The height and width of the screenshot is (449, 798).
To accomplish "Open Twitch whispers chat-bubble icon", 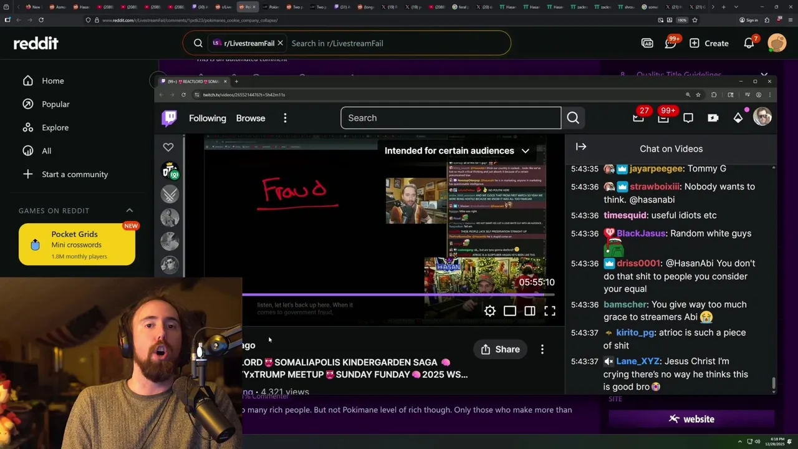I will pyautogui.click(x=688, y=118).
